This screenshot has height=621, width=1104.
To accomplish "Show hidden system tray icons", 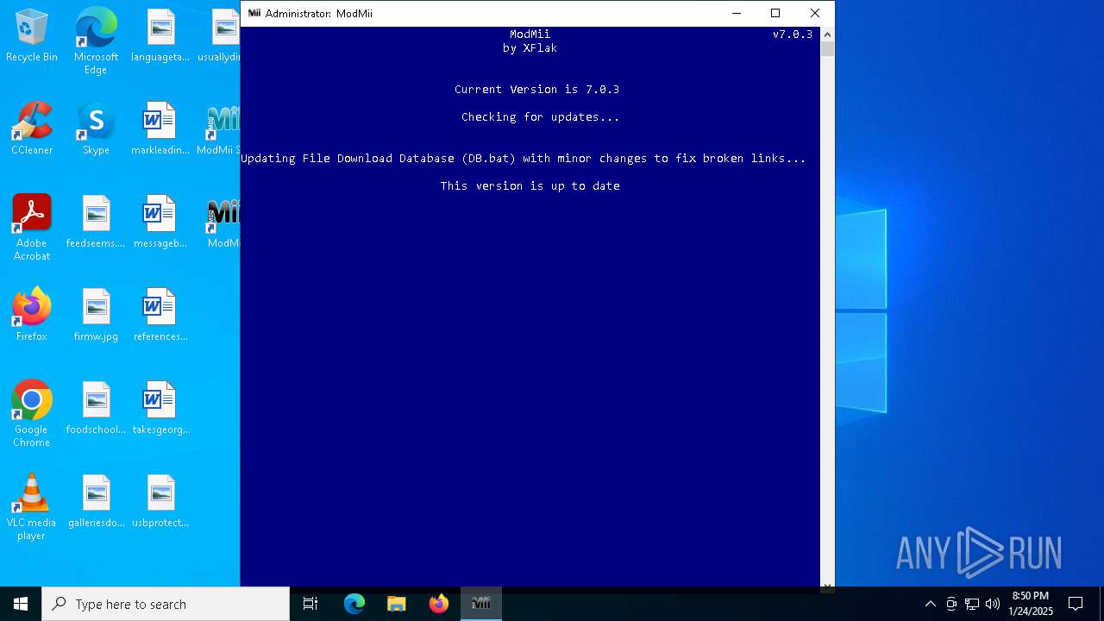I will pyautogui.click(x=930, y=604).
